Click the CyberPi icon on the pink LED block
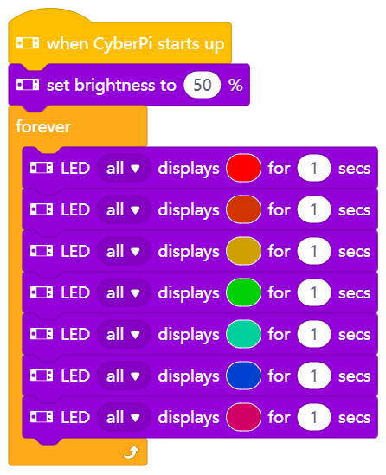The height and width of the screenshot is (475, 386). [42, 417]
